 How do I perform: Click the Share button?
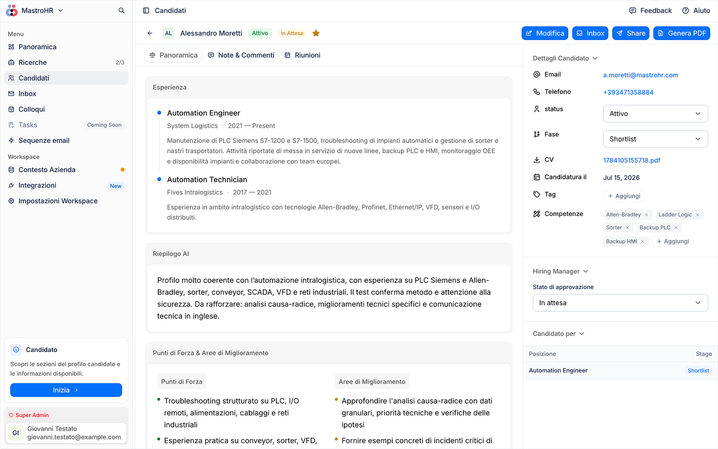(x=631, y=33)
